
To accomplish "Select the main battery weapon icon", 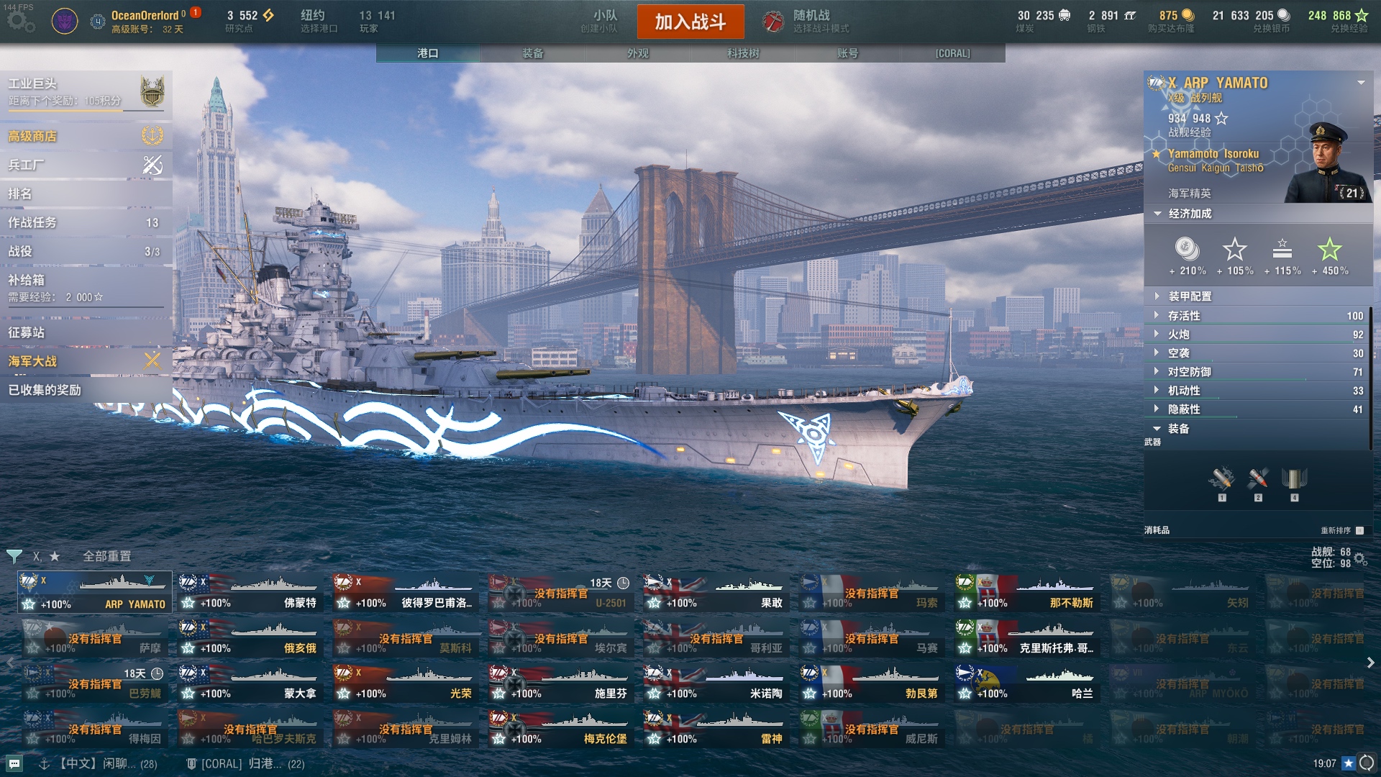I will click(x=1221, y=479).
